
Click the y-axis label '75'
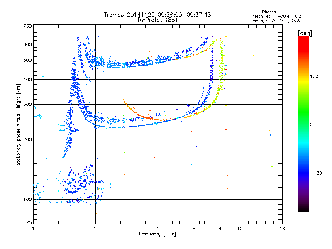click(x=29, y=222)
